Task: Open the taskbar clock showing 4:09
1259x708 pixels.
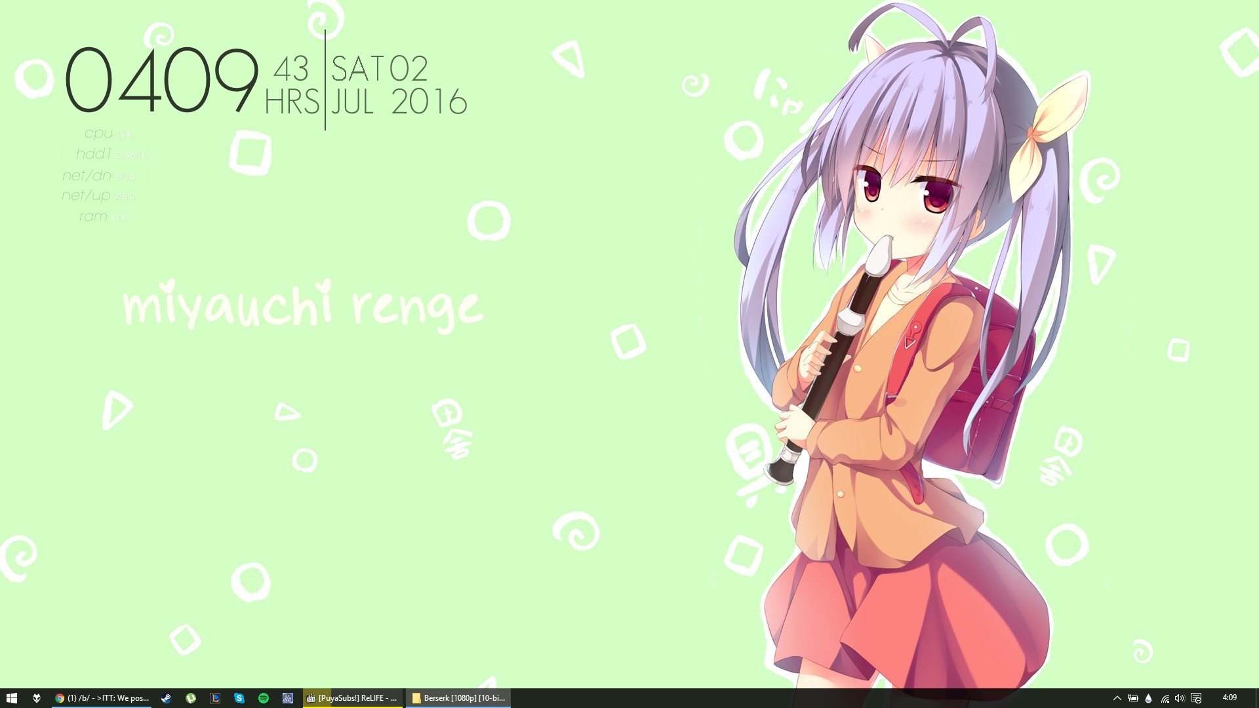Action: [x=1229, y=698]
